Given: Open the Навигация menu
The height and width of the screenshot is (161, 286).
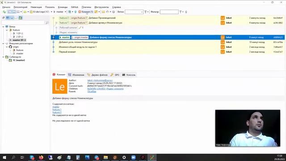Looking at the screenshot, I should (x=36, y=7).
